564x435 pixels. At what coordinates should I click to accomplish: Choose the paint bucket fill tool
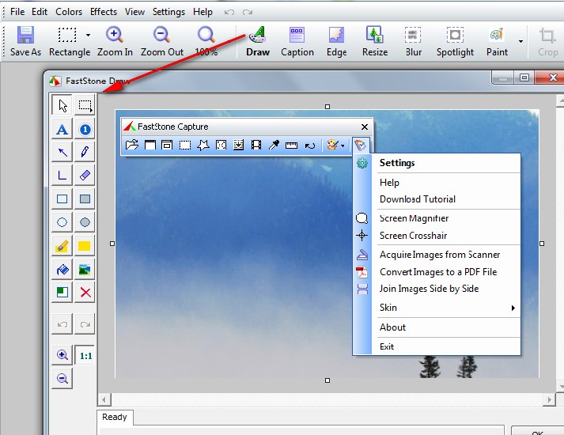(x=62, y=270)
